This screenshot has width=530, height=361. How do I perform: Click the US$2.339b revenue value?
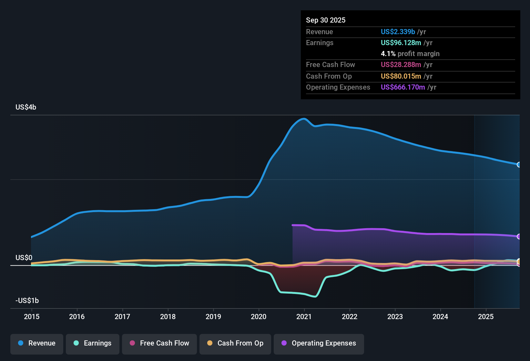(398, 32)
